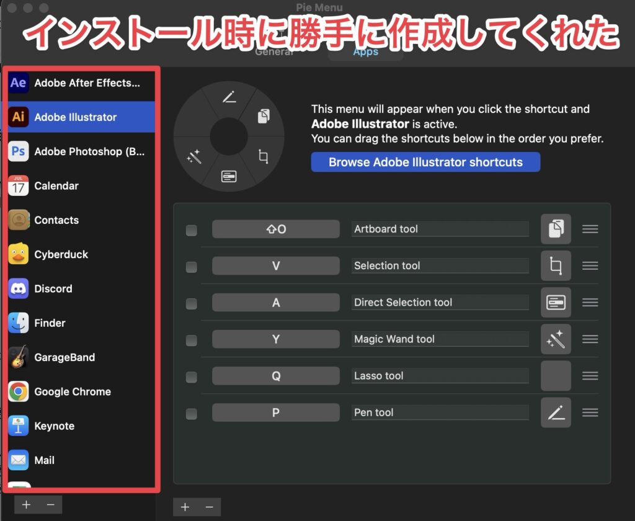This screenshot has width=635, height=521.
Task: Click the card-shaped bottom segment in the pie preview
Action: (229, 177)
